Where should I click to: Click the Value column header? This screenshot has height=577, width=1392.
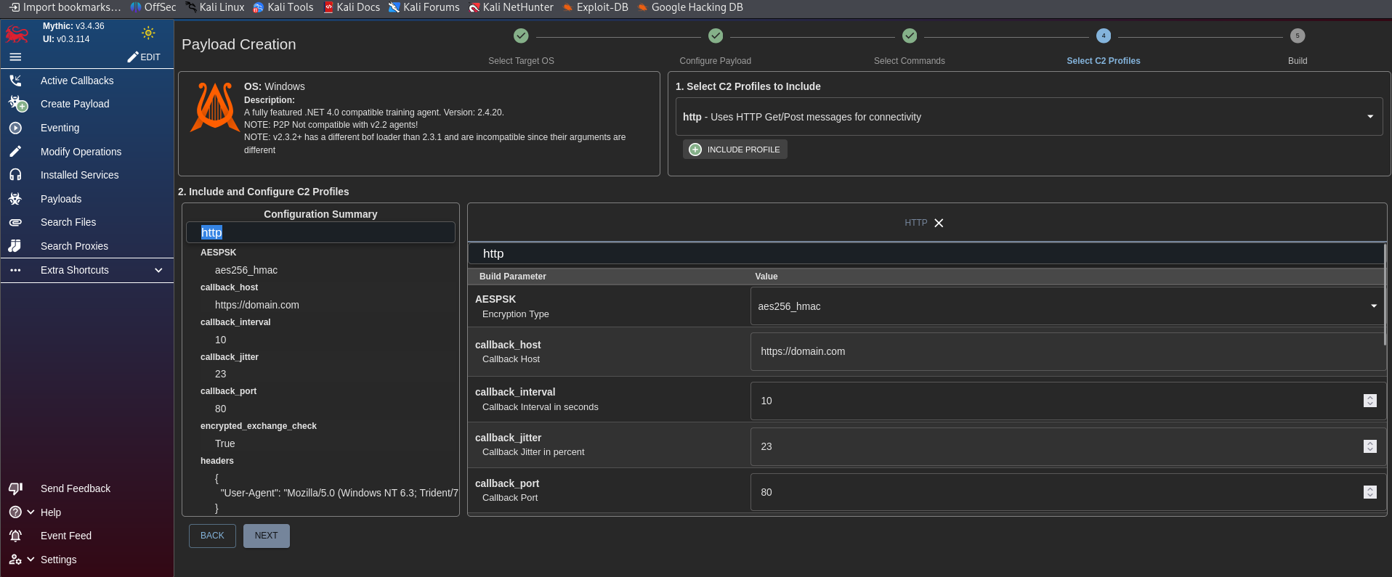coord(766,277)
